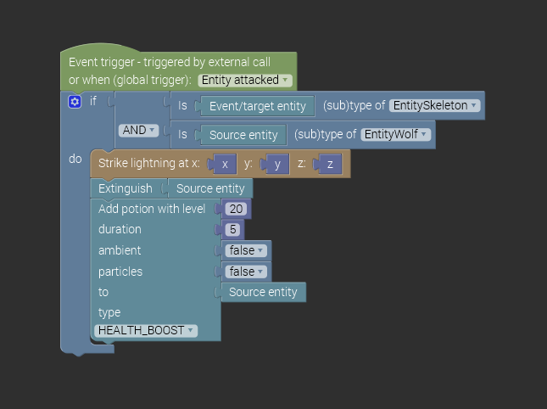The image size is (547, 409).
Task: Select the x coordinate block
Action: pyautogui.click(x=225, y=164)
